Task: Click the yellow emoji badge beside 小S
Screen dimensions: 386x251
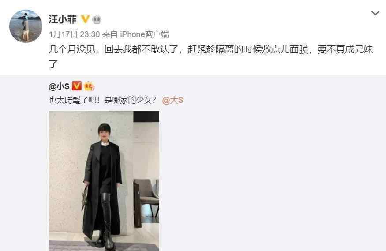Action: (x=90, y=86)
